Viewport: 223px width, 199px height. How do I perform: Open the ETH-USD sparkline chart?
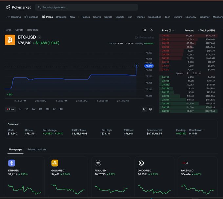click(25, 189)
